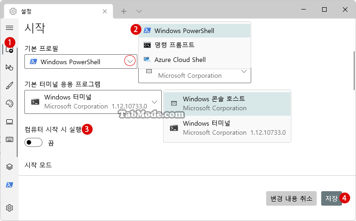This screenshot has height=221, width=356.
Task: Open the JSON file gear icon
Action: pos(9,208)
